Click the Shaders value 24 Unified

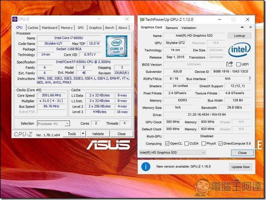180,86
